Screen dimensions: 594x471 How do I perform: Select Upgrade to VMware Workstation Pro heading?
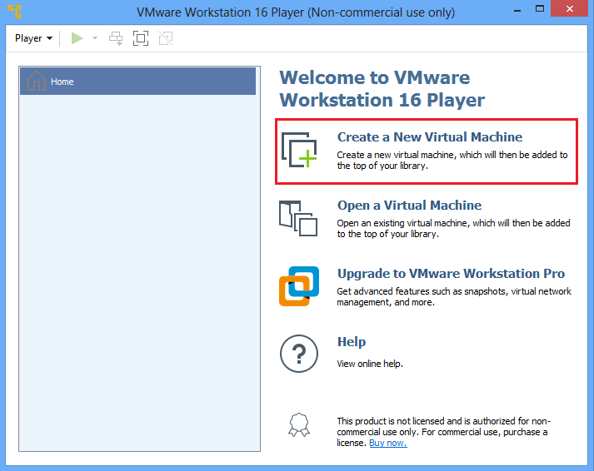(451, 274)
